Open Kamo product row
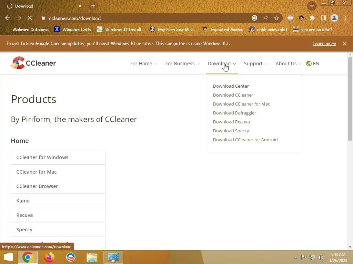 [58, 201]
